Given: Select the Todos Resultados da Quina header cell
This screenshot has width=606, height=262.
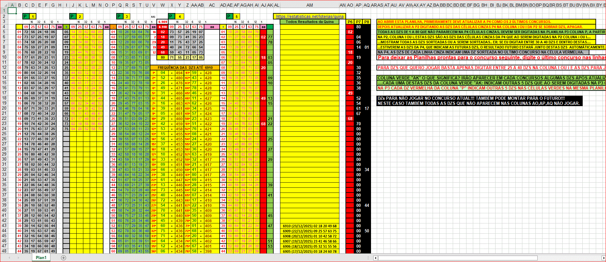Looking at the screenshot, I should click(309, 22).
